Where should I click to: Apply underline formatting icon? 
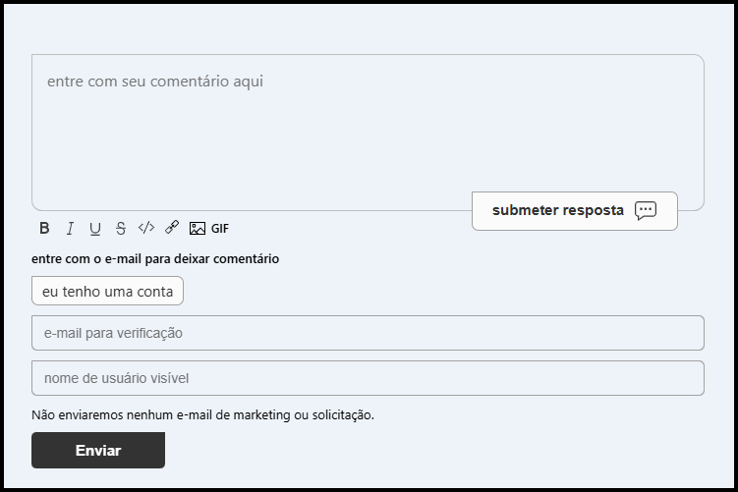pyautogui.click(x=95, y=228)
